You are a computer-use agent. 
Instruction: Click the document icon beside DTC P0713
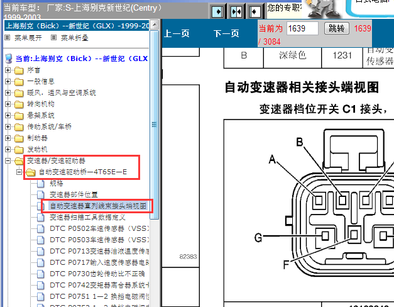tap(41, 251)
